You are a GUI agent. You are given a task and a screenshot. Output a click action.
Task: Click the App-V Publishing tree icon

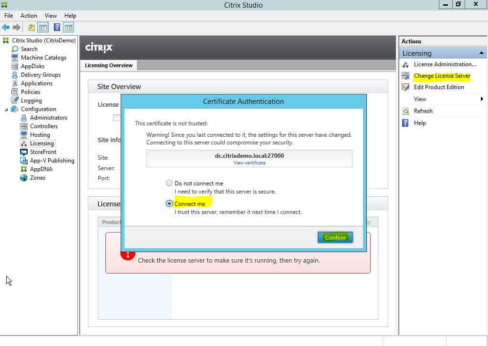click(x=24, y=161)
